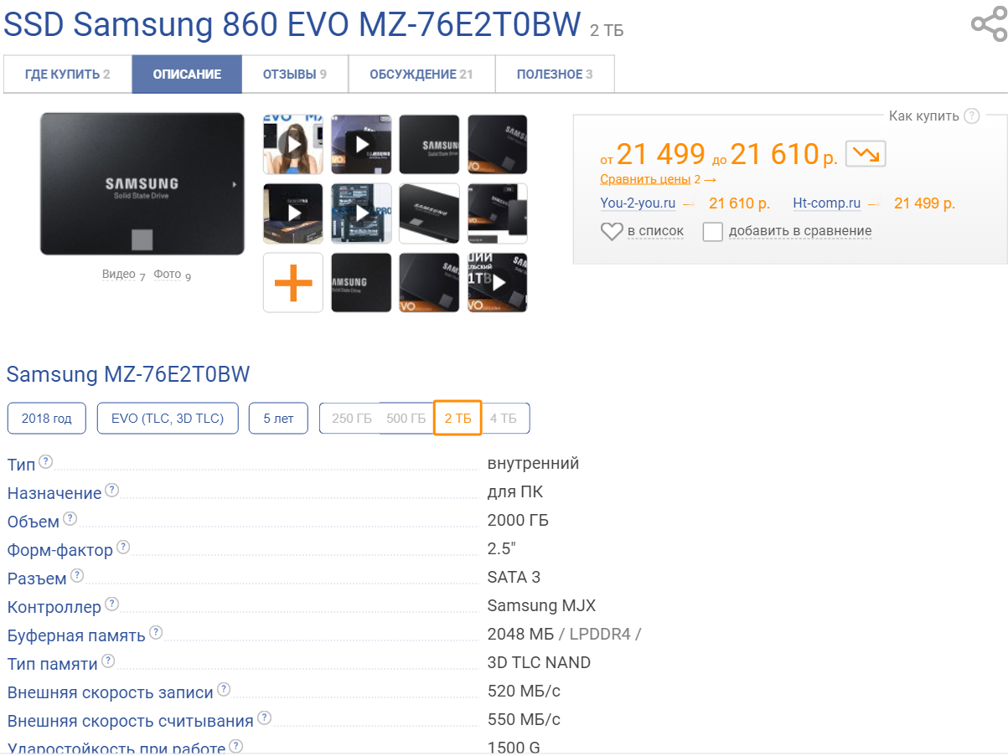The height and width of the screenshot is (756, 1008).
Task: Show the help tooltip for Форм-фактор
Action: (123, 548)
